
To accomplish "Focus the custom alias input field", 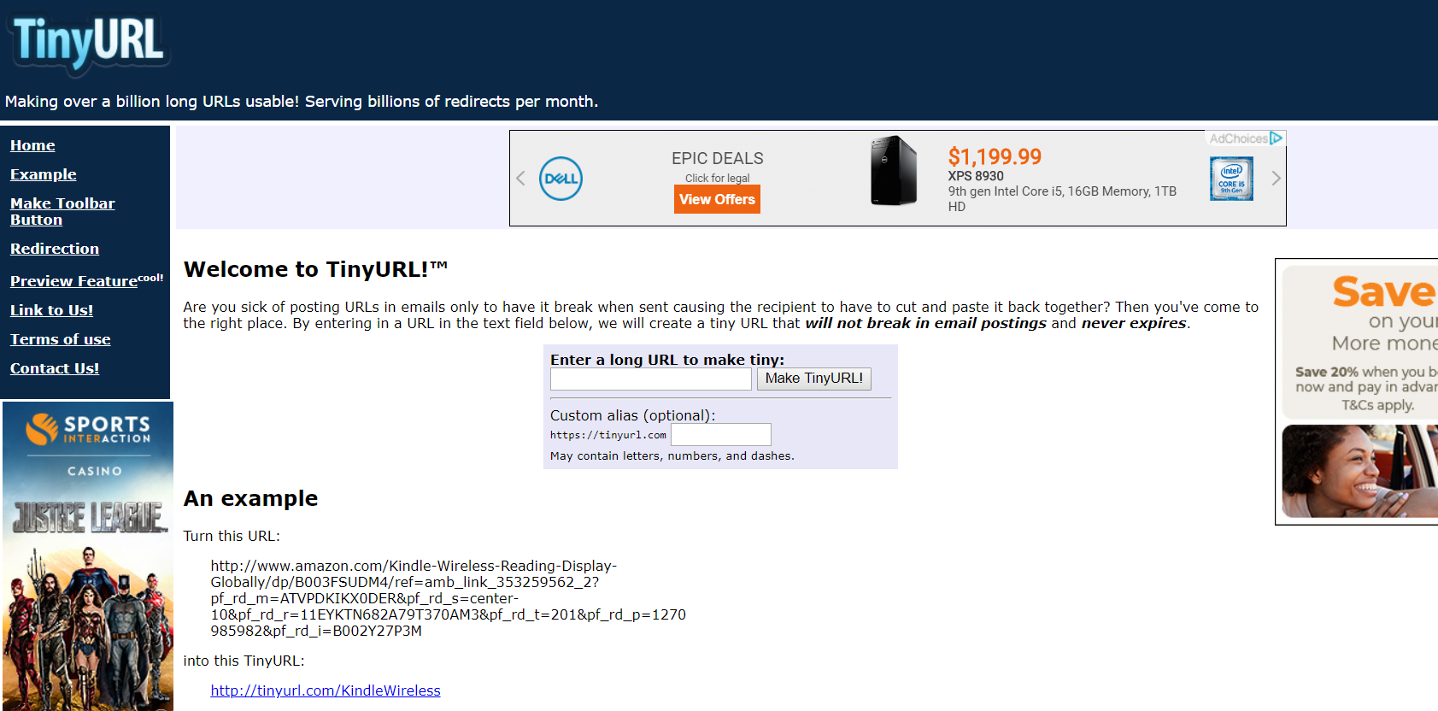I will pos(721,435).
